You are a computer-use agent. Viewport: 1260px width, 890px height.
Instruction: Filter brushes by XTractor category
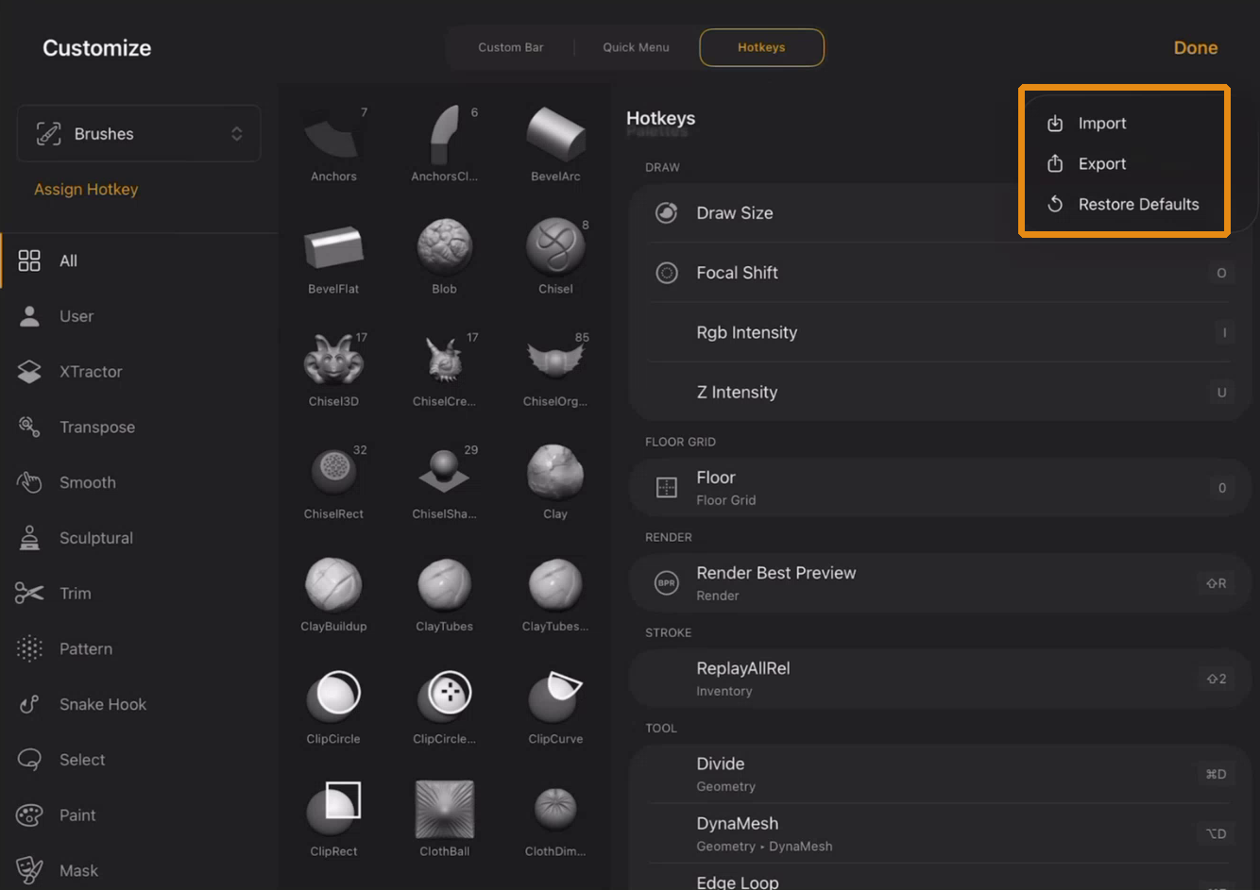[139, 372]
